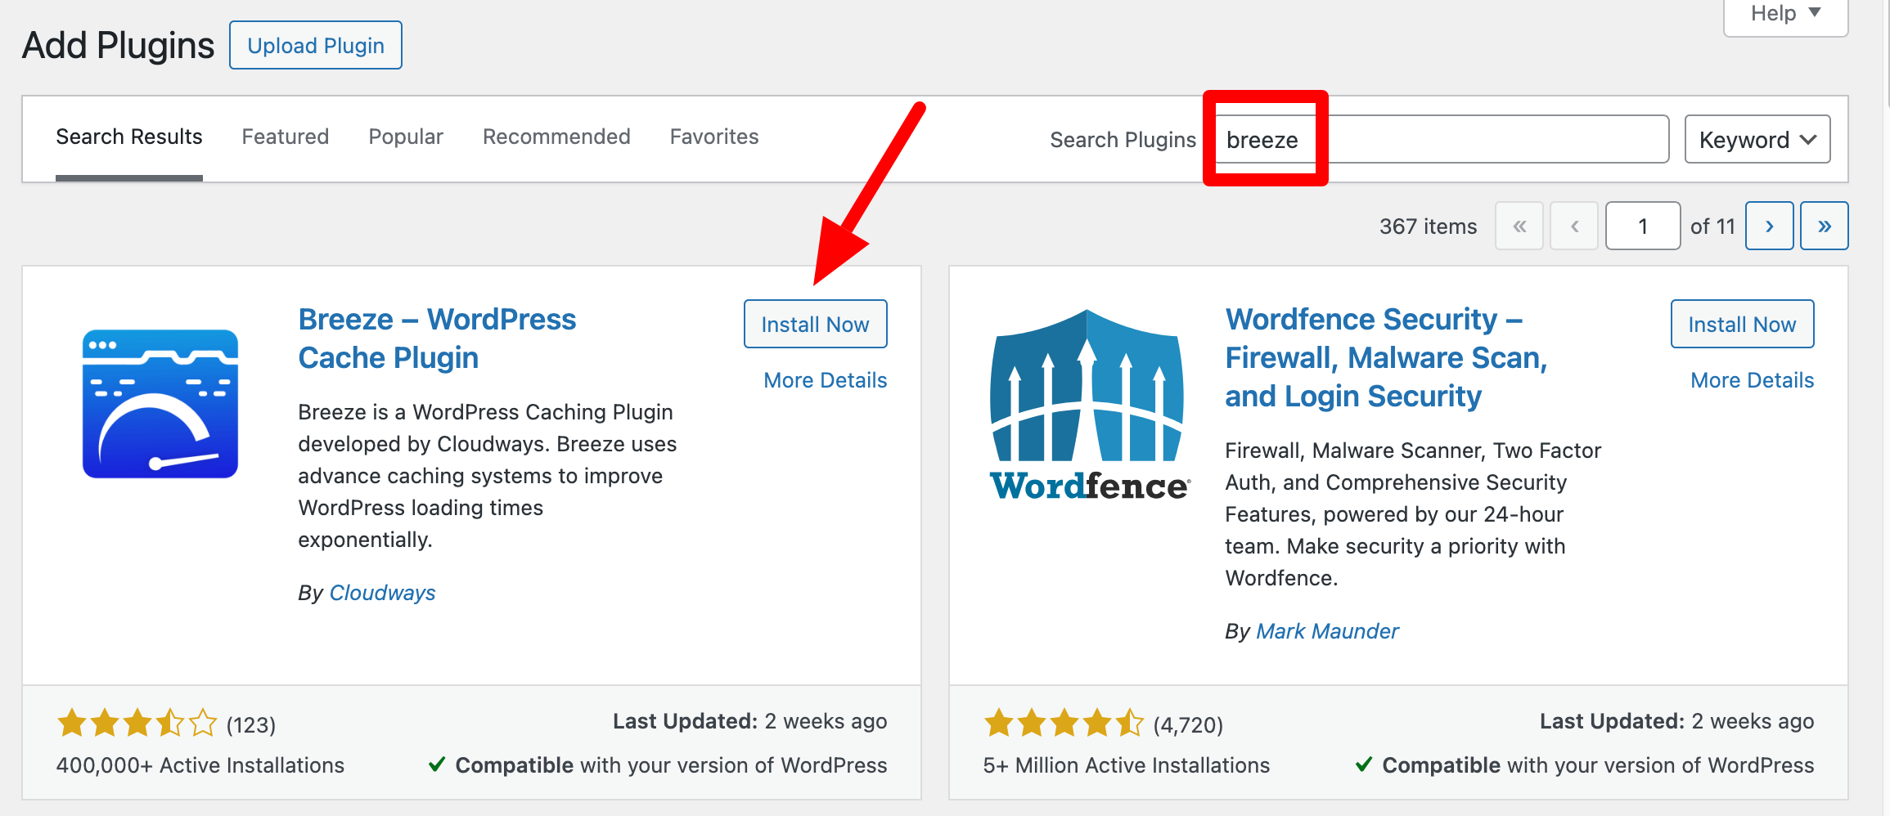Click the Breeze description paragraph
This screenshot has width=1890, height=816.
pos(488,476)
